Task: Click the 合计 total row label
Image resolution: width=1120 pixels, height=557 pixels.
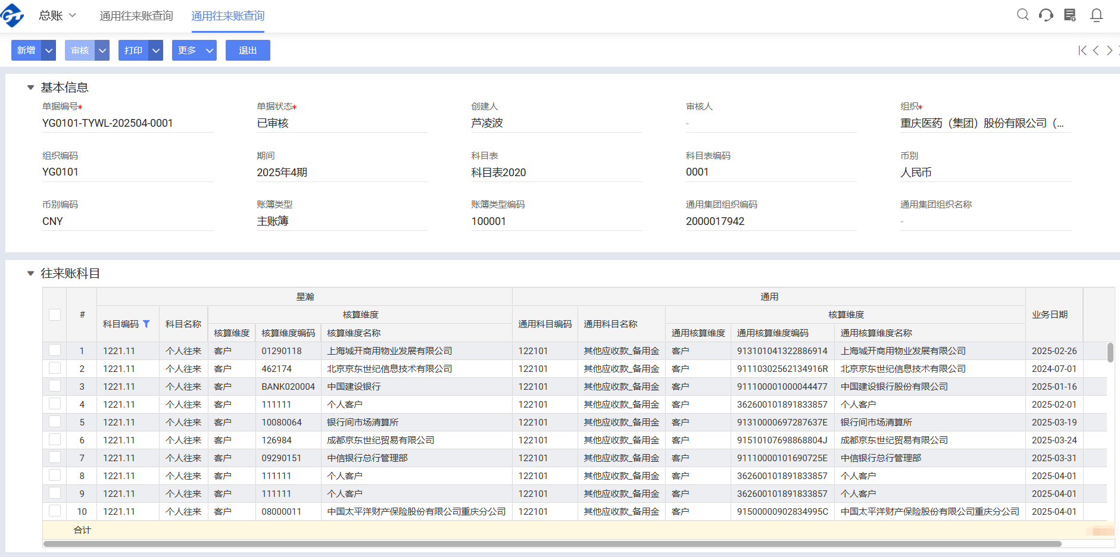Action: click(x=82, y=530)
